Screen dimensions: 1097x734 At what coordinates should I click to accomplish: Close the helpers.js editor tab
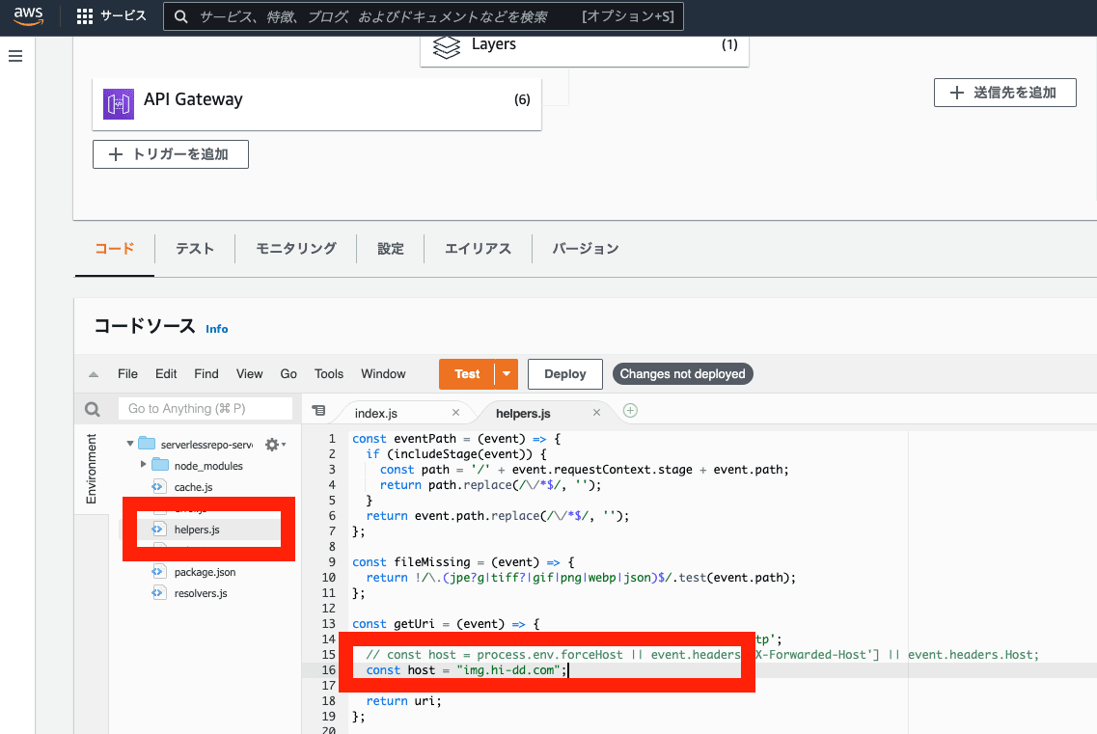pos(597,413)
